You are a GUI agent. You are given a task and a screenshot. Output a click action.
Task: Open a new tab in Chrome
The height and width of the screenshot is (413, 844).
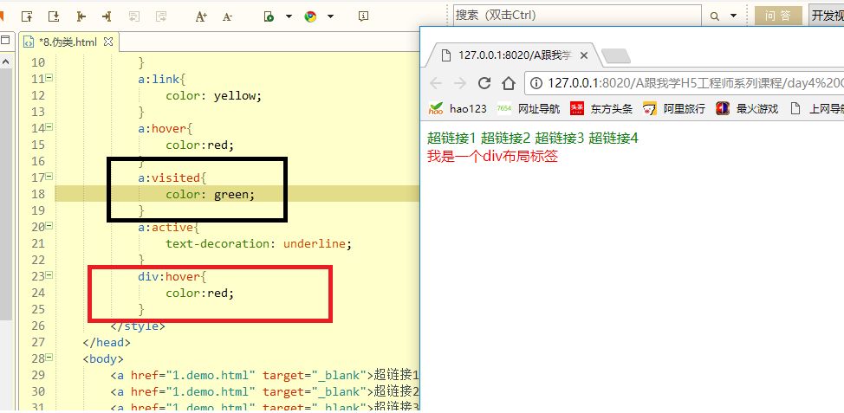point(615,56)
